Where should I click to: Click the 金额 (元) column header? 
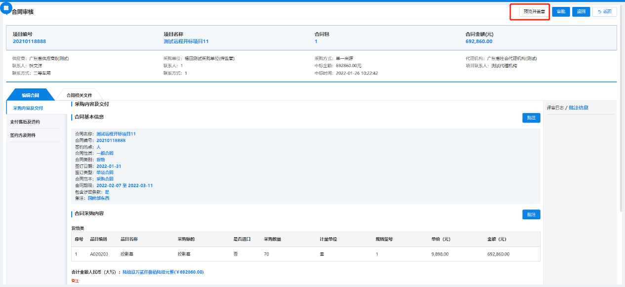(497, 239)
